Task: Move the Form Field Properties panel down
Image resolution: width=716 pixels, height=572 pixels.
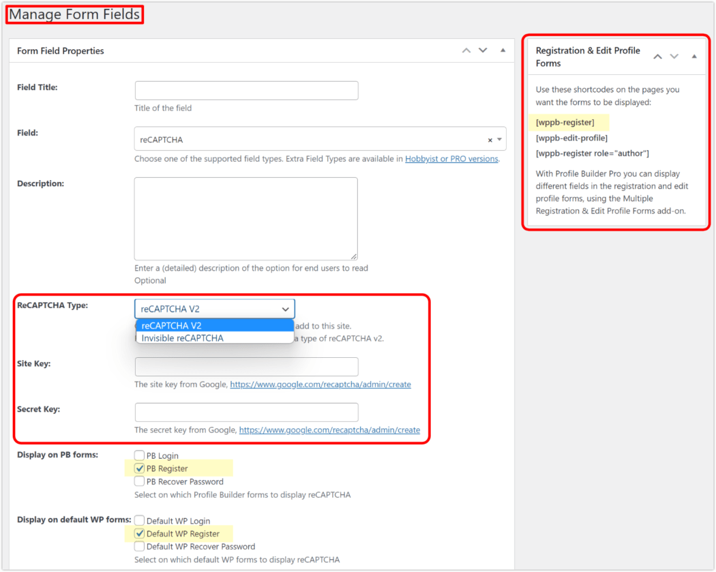Action: 483,50
